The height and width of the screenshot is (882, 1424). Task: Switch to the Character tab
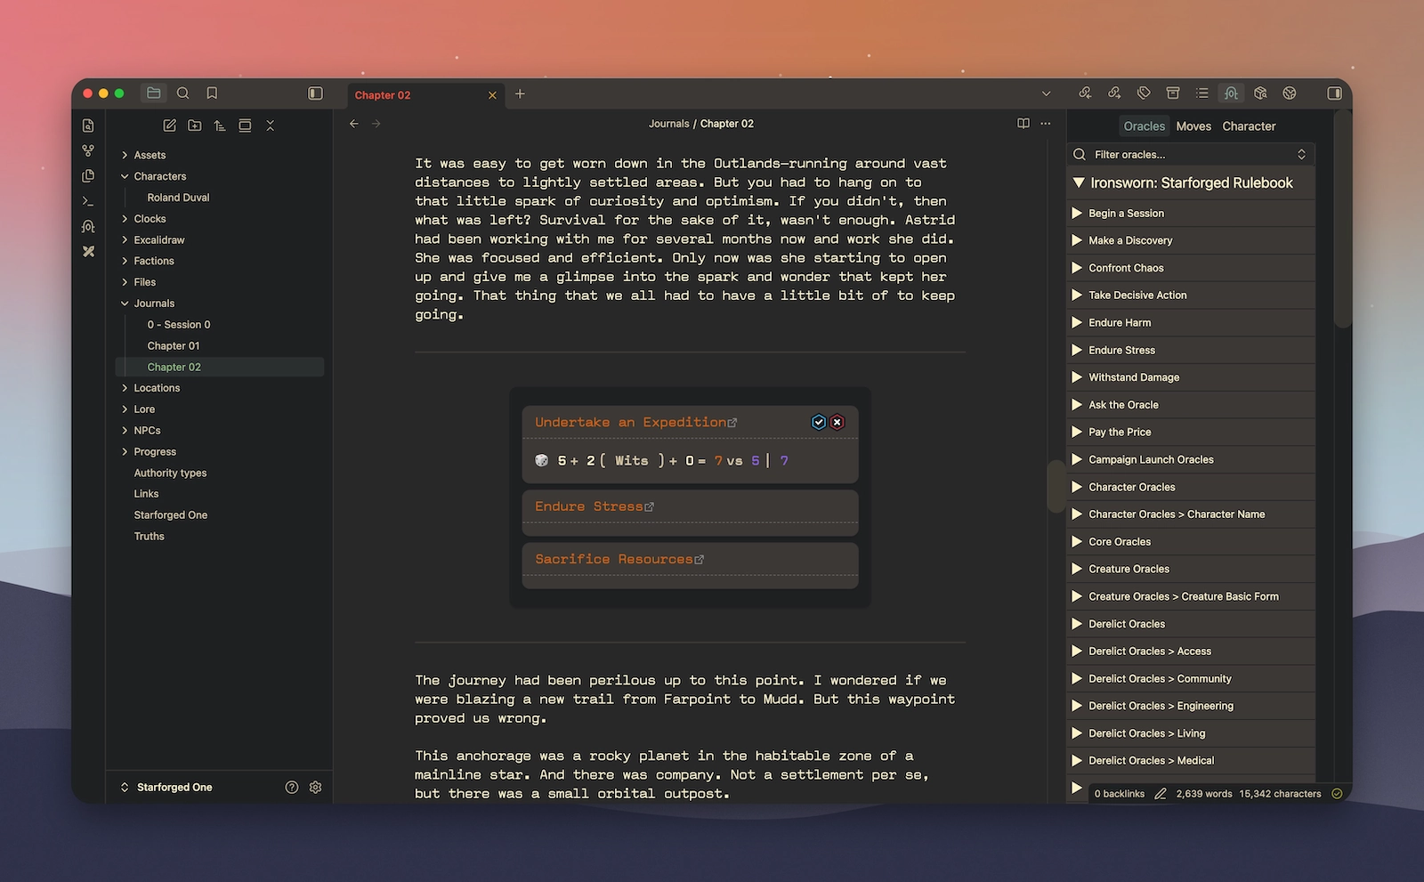1249,125
